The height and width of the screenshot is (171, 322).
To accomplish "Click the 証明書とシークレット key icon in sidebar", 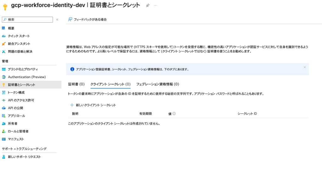I will [x=4, y=85].
